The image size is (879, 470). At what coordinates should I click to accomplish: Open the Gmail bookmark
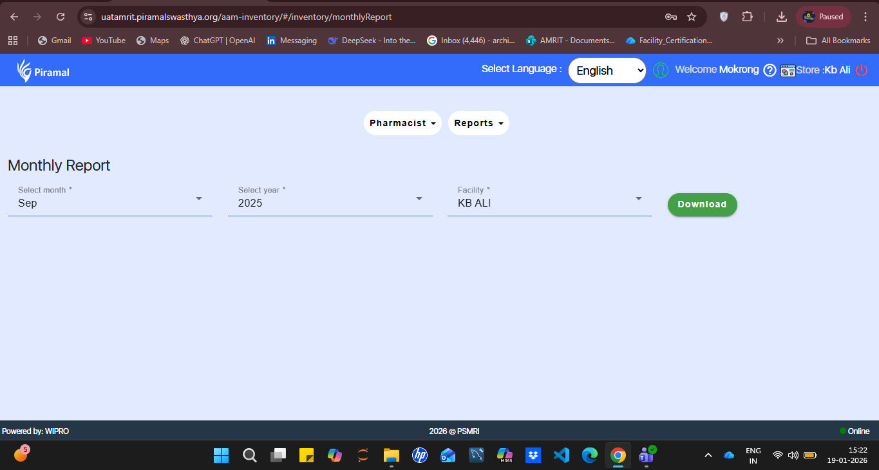point(54,41)
